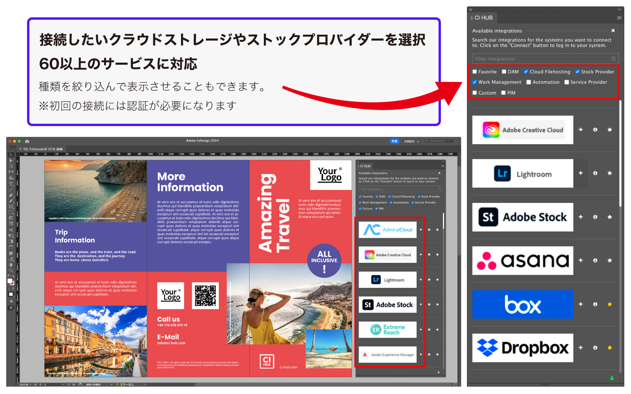Select the Direct Selection tool
631x394 pixels.
[x=11, y=161]
